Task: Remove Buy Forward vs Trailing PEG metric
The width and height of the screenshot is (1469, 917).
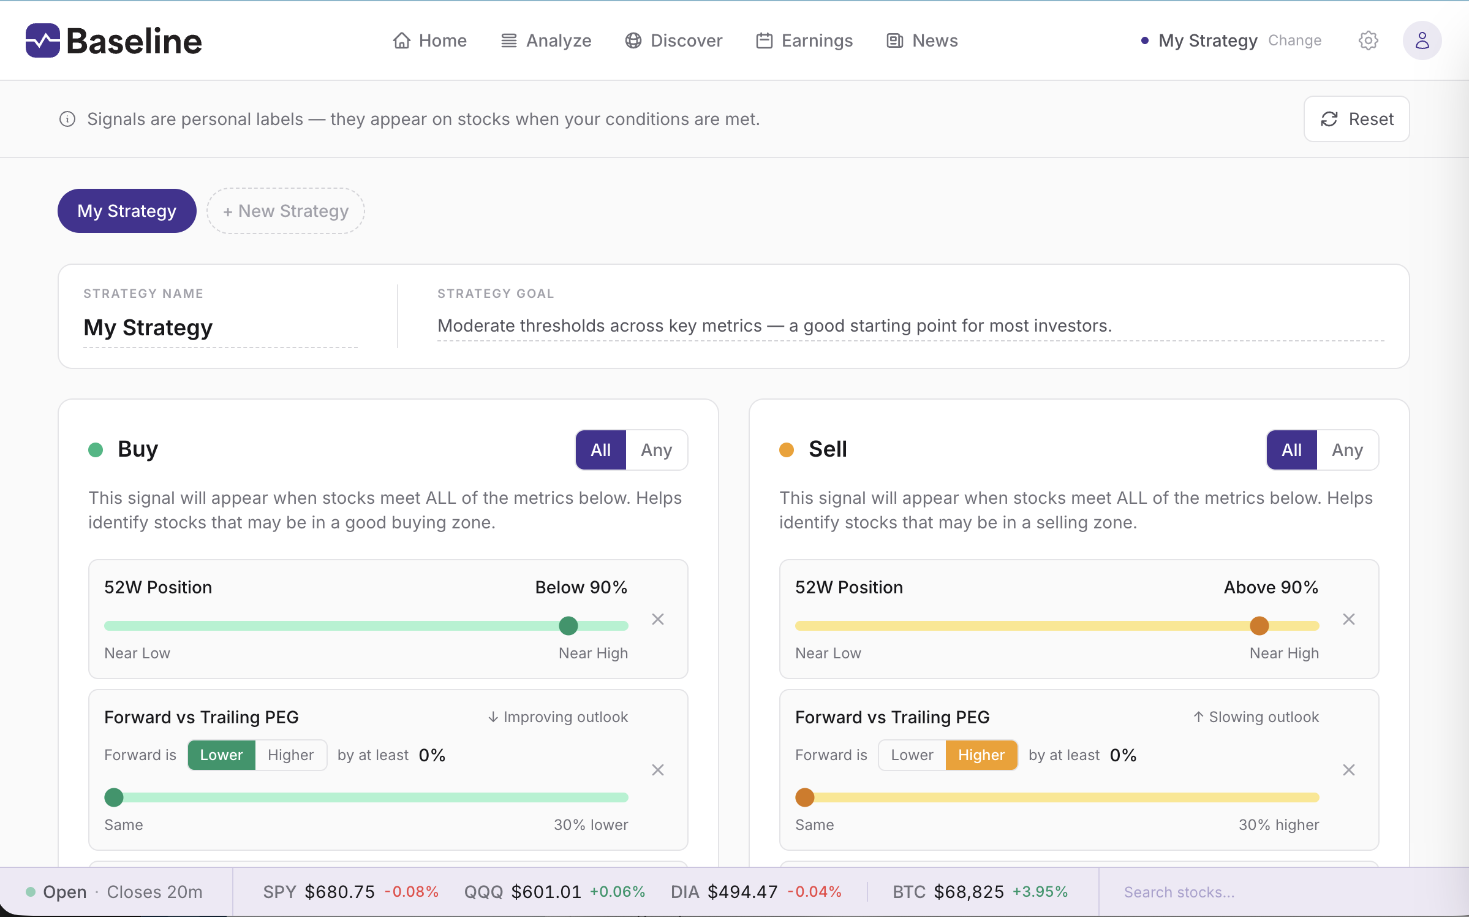Action: pyautogui.click(x=658, y=770)
